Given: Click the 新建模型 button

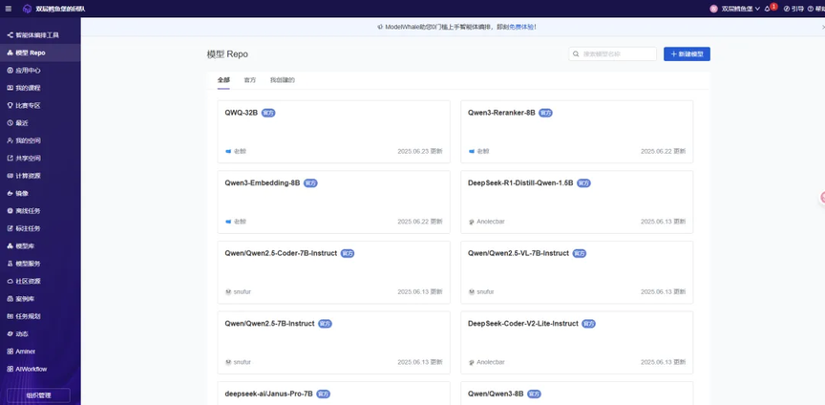Looking at the screenshot, I should 687,54.
